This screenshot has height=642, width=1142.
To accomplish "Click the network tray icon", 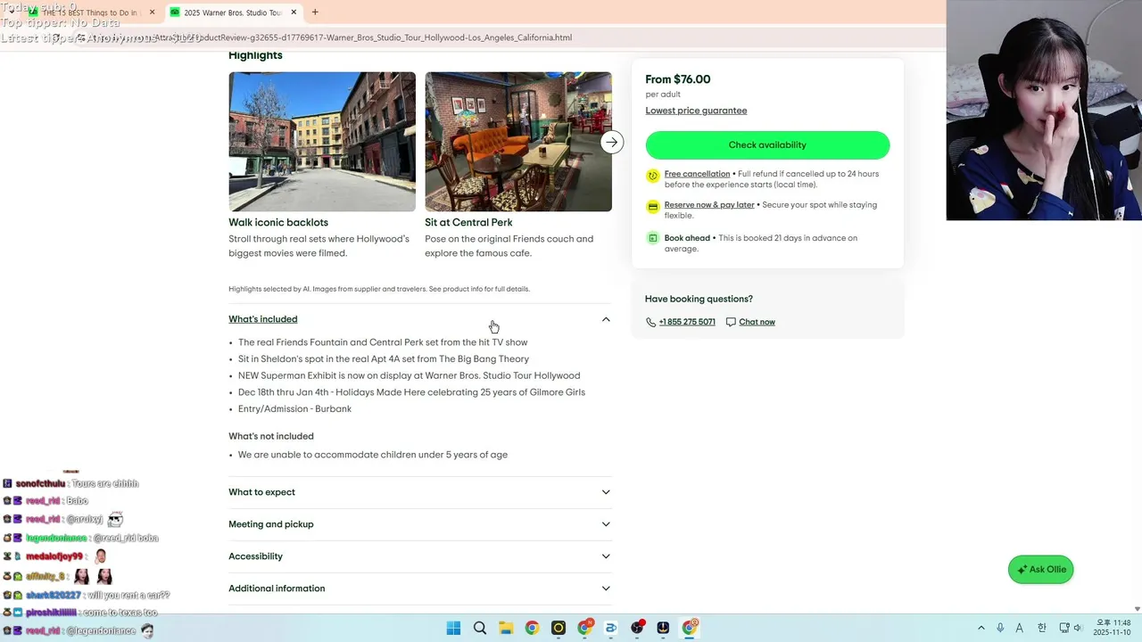I will [x=1063, y=628].
